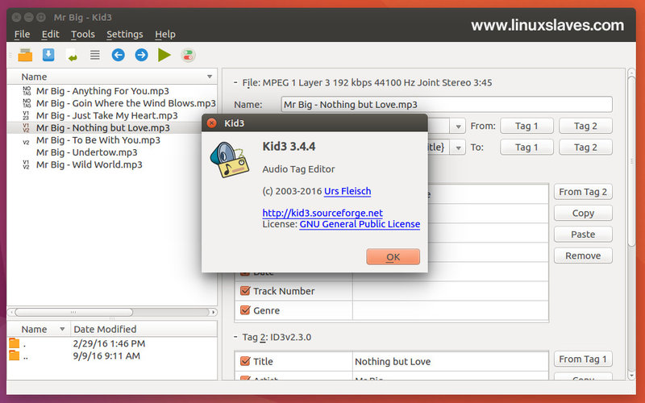Close the Kid3 About dialog with red X
The height and width of the screenshot is (403, 645).
click(x=212, y=123)
